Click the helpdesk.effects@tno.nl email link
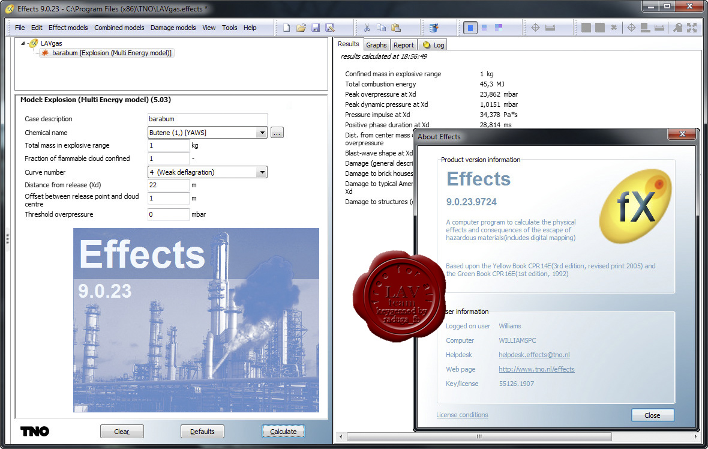Viewport: 708px width, 449px height. (534, 355)
